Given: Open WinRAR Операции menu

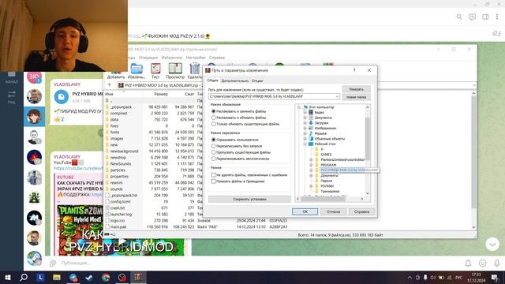Looking at the screenshot, I should pos(148,58).
